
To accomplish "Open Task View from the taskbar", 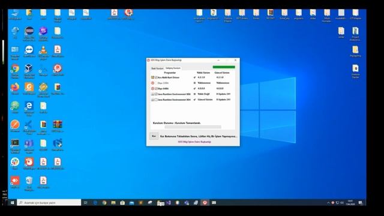I will point(86,203).
